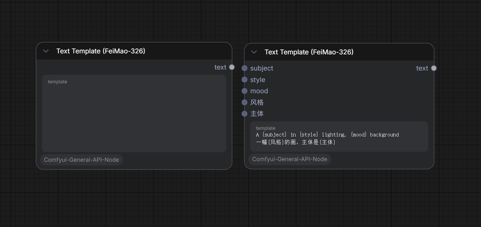Image resolution: width=481 pixels, height=227 pixels.
Task: Click the text output label on left node
Action: click(220, 67)
